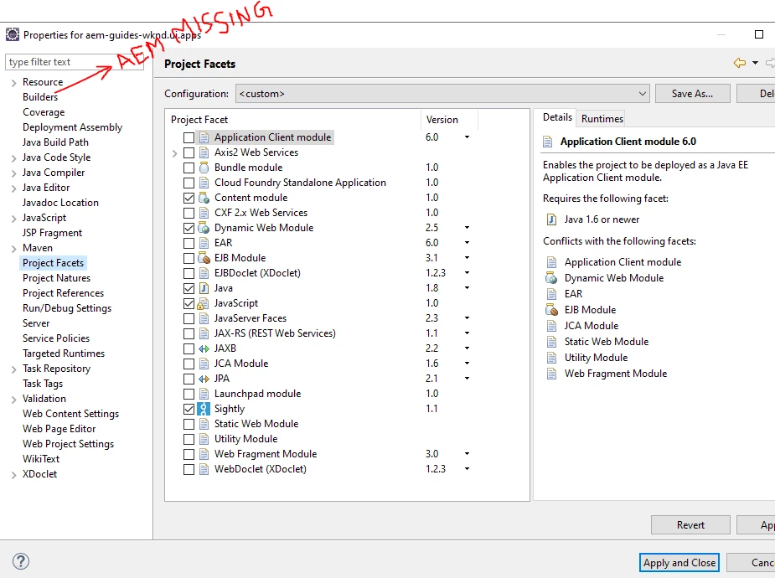Viewport: 775px width, 578px height.
Task: Click the back navigation arrow icon
Action: click(740, 63)
